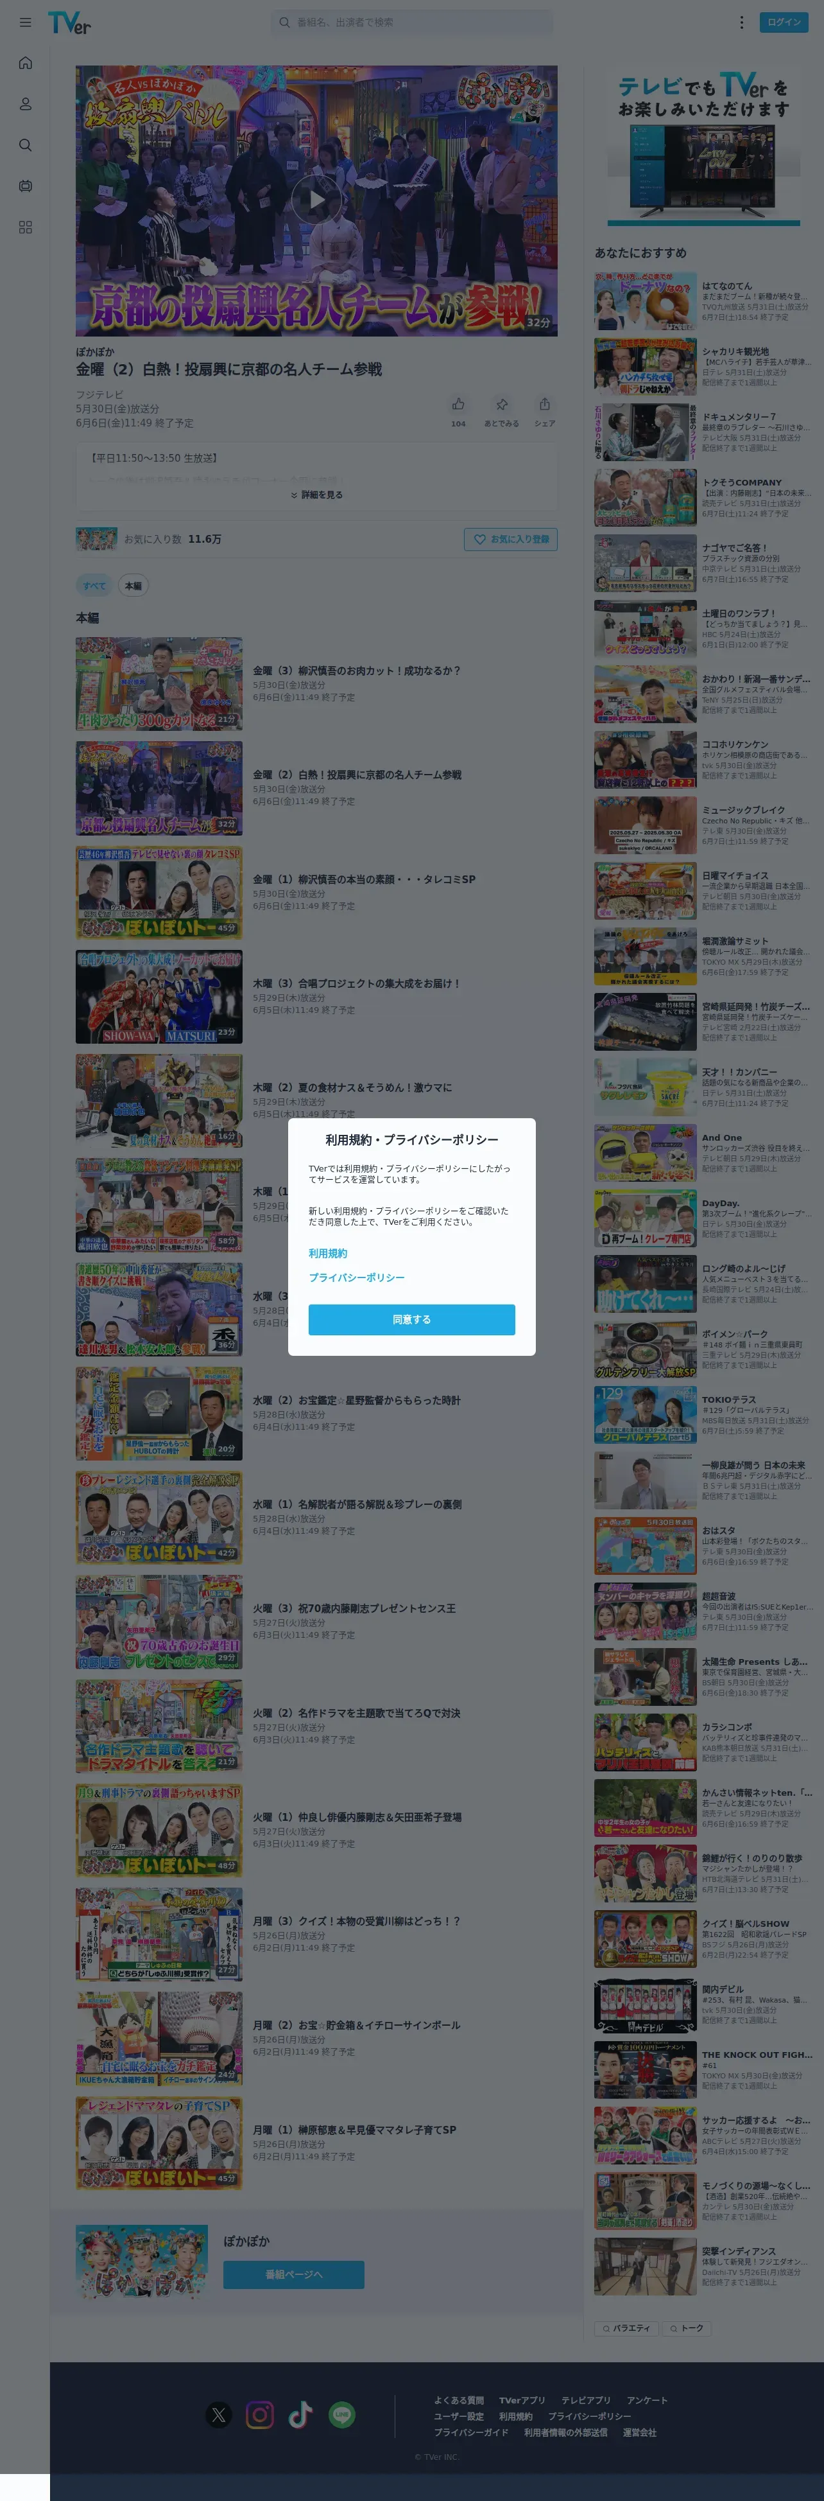Open the three-dot more options menu
Screen dimensions: 824x2501
pyautogui.click(x=741, y=21)
